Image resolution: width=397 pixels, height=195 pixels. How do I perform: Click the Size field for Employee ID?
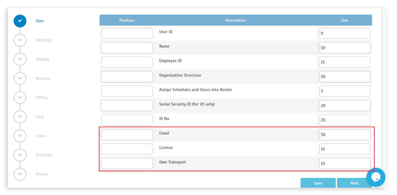(344, 62)
